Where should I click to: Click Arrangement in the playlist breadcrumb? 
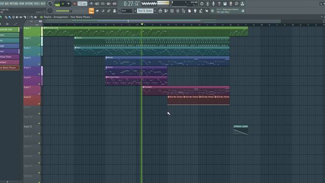60,17
